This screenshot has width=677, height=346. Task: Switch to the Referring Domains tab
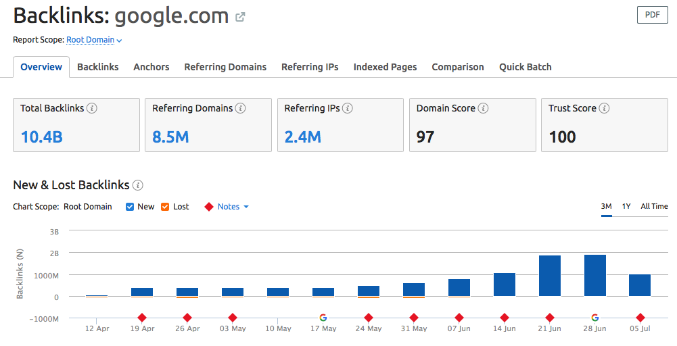(x=225, y=67)
